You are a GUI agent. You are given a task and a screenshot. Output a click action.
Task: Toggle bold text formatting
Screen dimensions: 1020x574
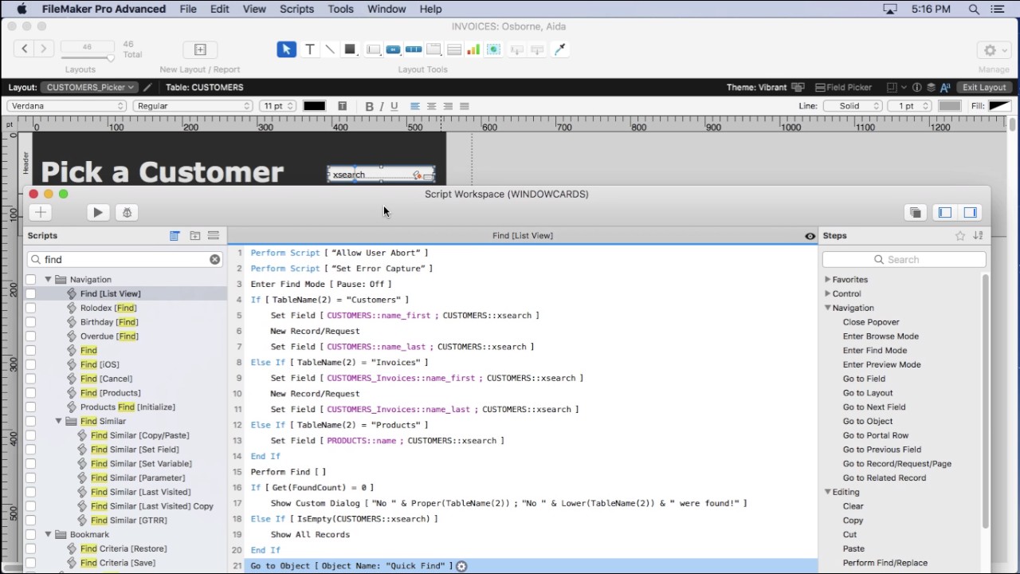(x=369, y=106)
